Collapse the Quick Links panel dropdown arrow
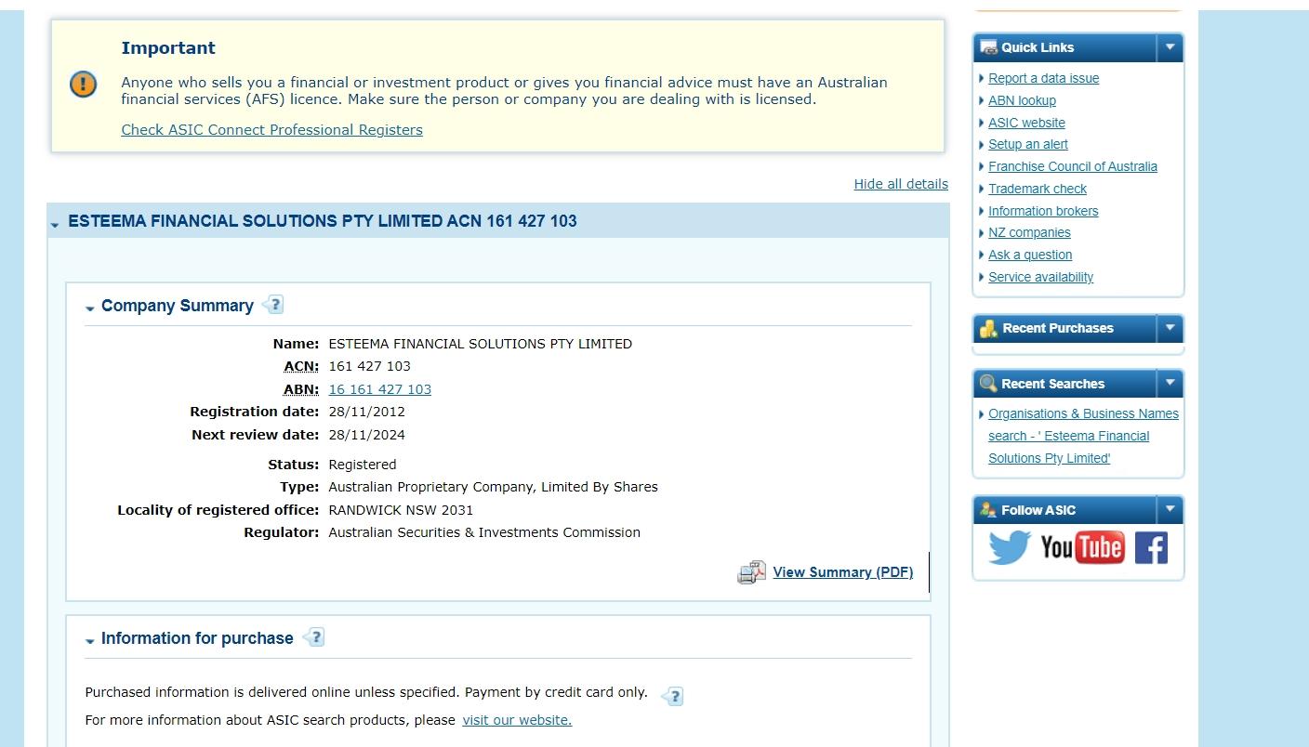 (1170, 47)
